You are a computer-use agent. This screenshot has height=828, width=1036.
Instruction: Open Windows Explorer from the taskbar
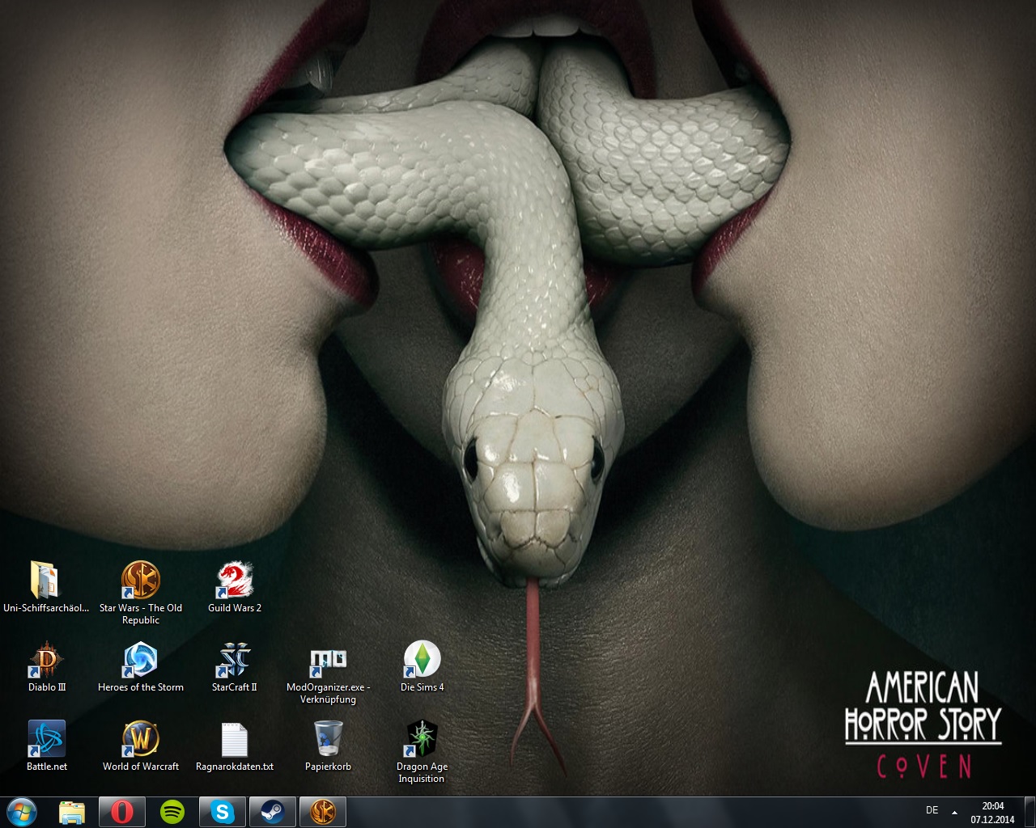click(72, 812)
